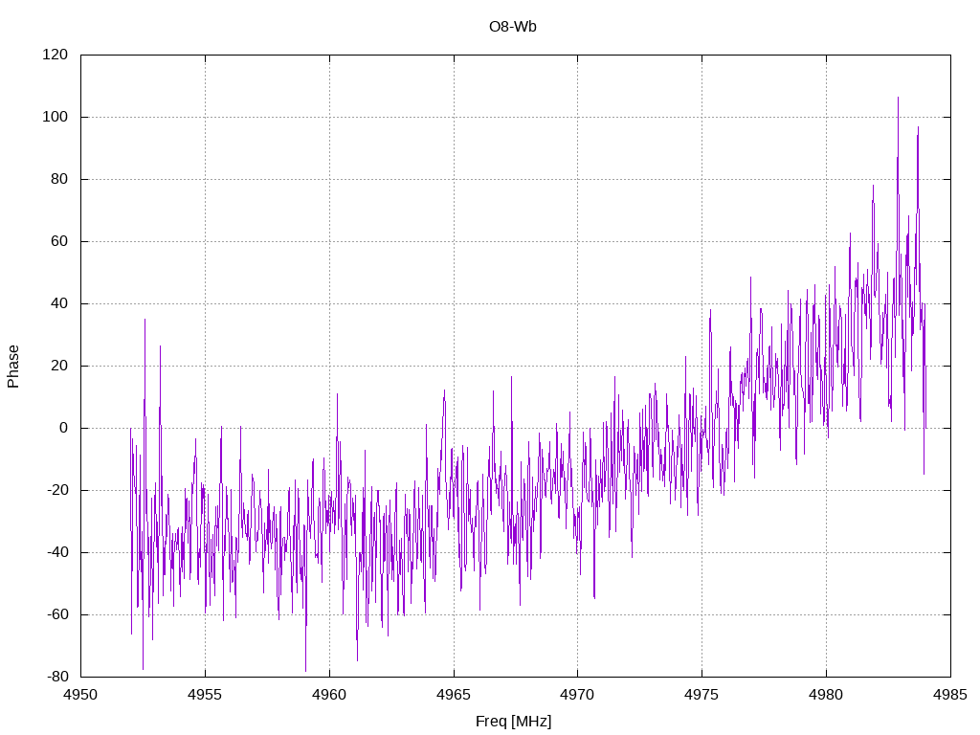Screen dimensions: 980x735
Task: Click y-axis tick label 100
Action: (x=55, y=117)
